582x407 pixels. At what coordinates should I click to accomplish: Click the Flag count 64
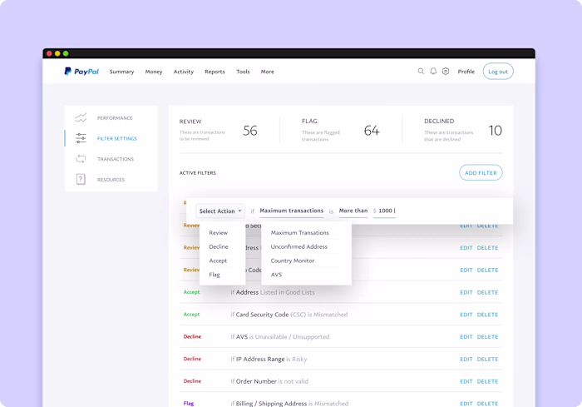(x=372, y=131)
